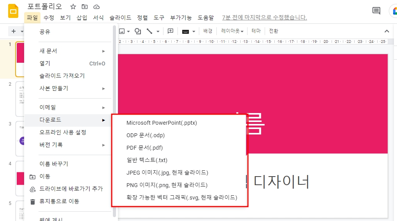Open the 부가기능 menu
This screenshot has width=397, height=221.
coord(181,18)
